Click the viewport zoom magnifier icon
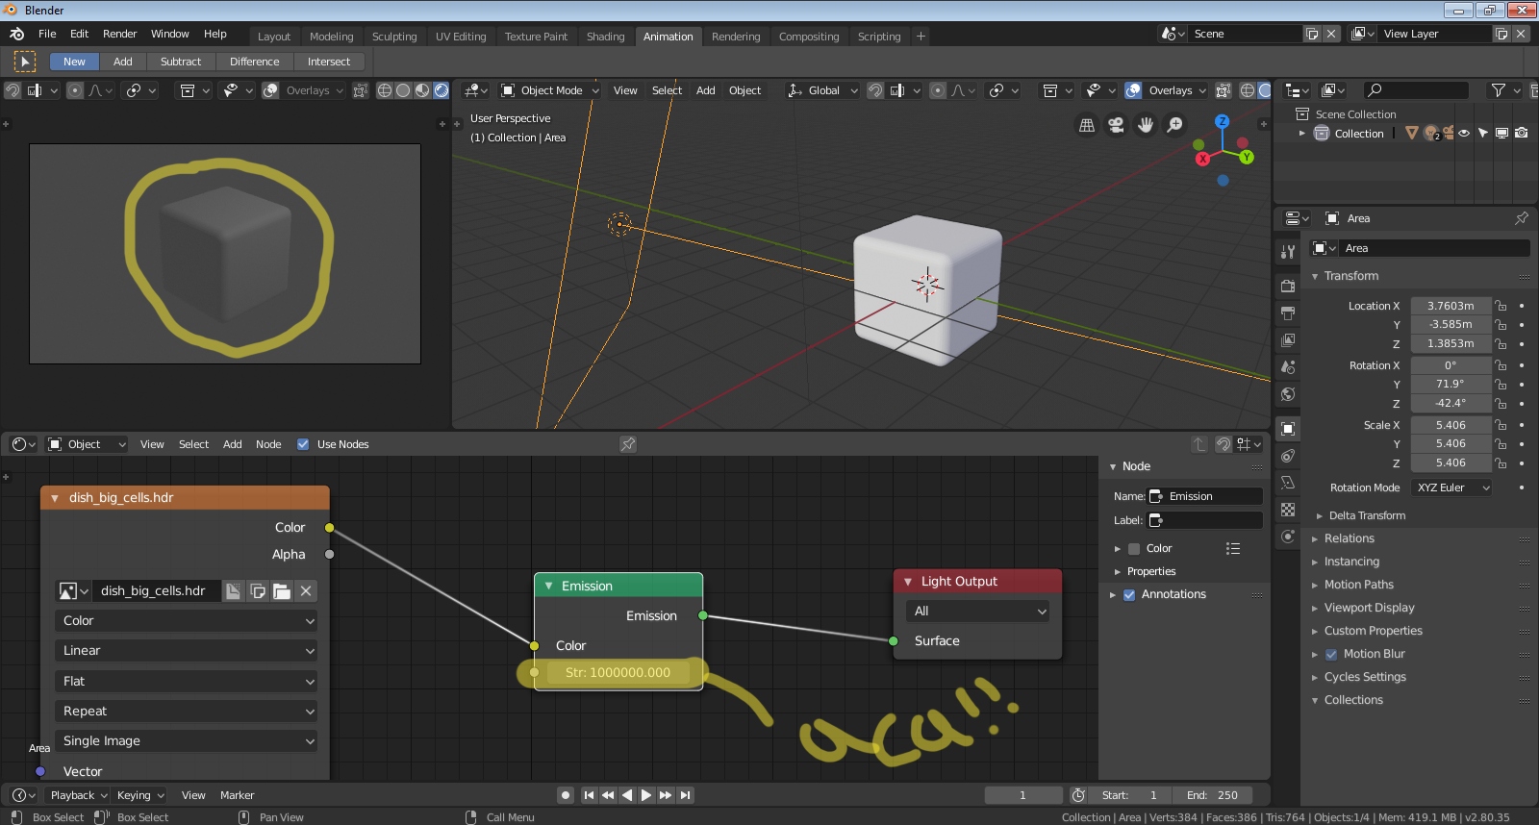1539x825 pixels. [x=1175, y=125]
